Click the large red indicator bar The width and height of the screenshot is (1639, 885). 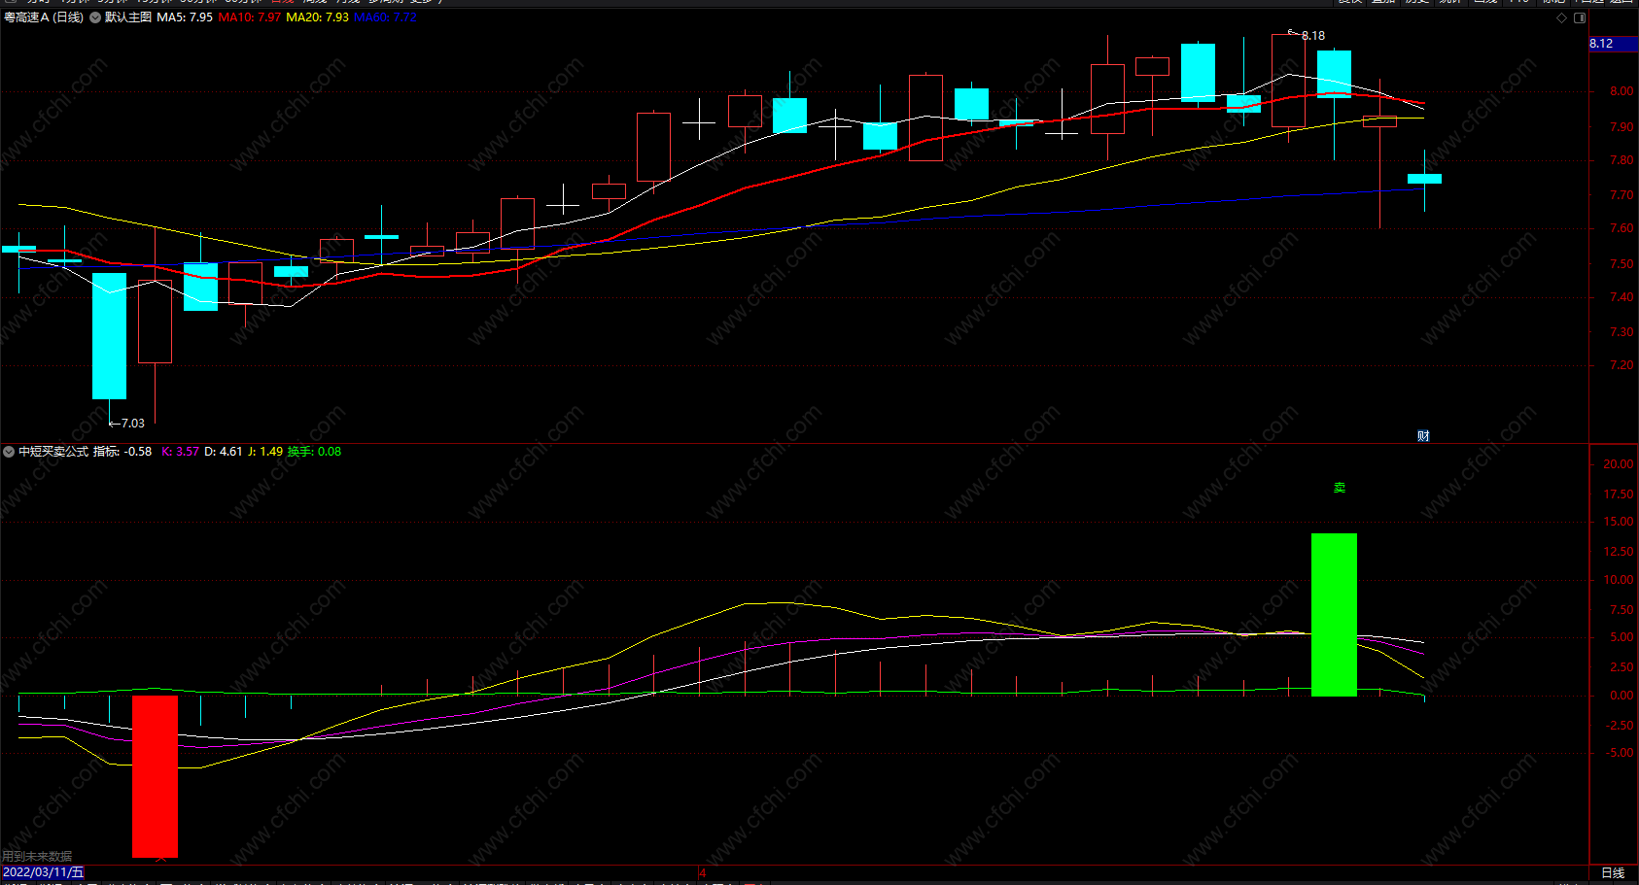coord(156,776)
